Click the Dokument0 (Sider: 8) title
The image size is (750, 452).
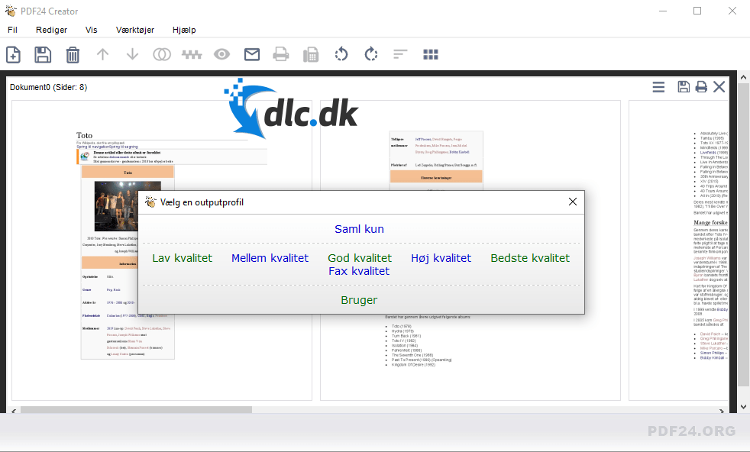tap(48, 87)
